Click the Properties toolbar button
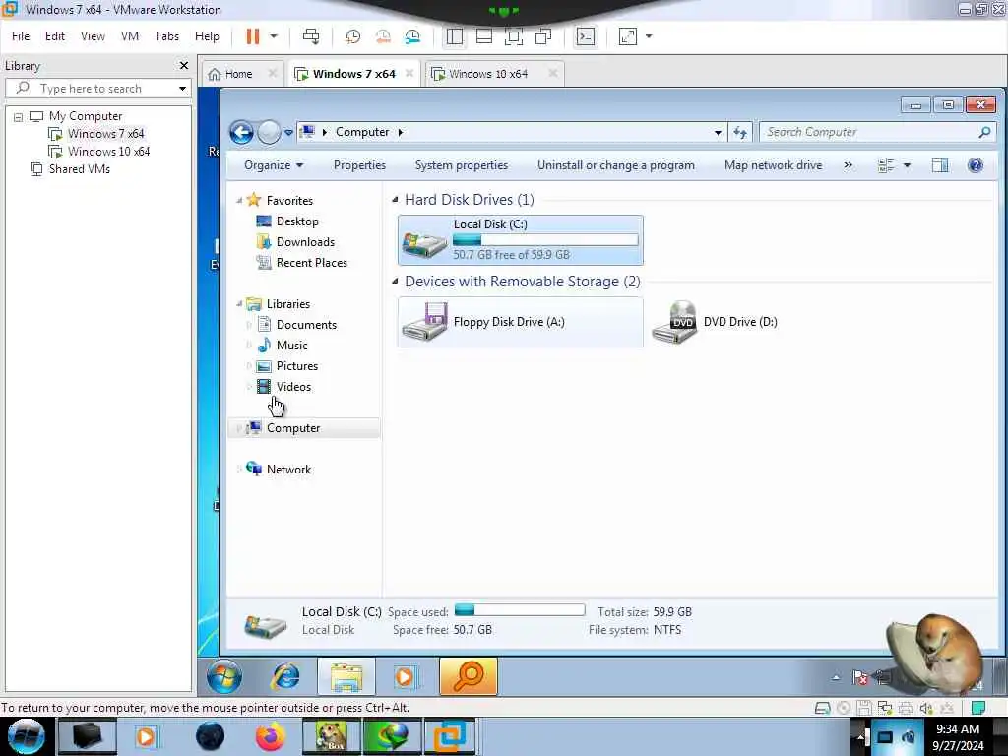This screenshot has height=756, width=1008. tap(359, 165)
